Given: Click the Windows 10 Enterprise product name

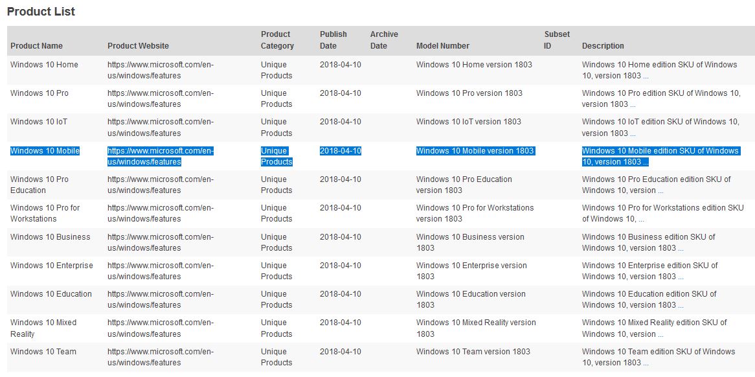Looking at the screenshot, I should pyautogui.click(x=52, y=266).
